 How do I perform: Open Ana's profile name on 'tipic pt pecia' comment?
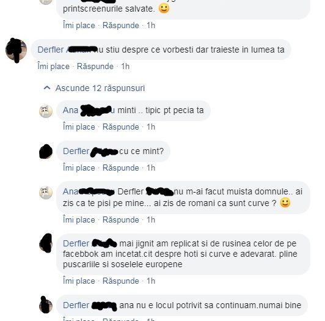coord(70,111)
